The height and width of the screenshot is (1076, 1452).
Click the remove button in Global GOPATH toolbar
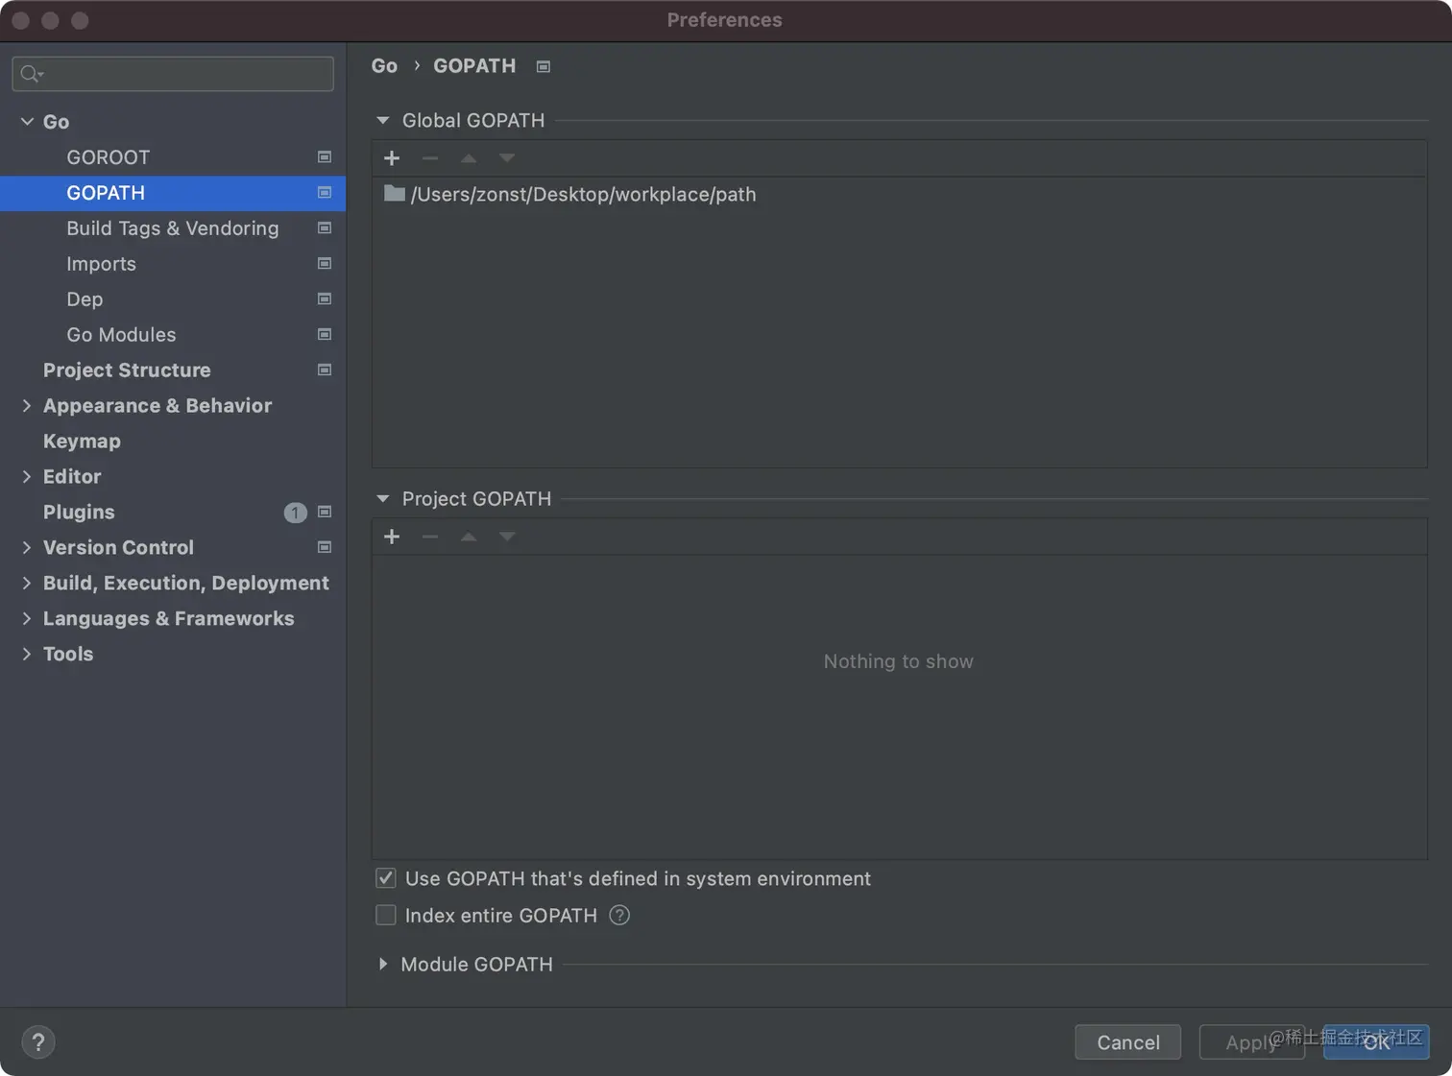click(430, 158)
